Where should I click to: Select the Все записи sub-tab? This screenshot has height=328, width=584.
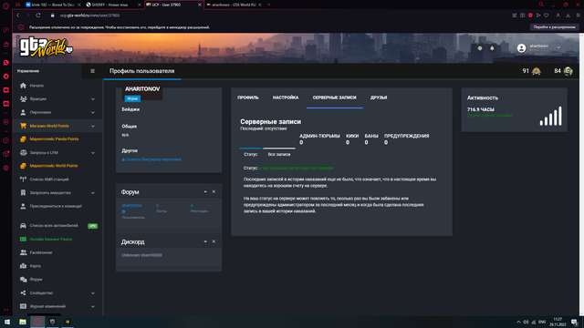(x=279, y=154)
